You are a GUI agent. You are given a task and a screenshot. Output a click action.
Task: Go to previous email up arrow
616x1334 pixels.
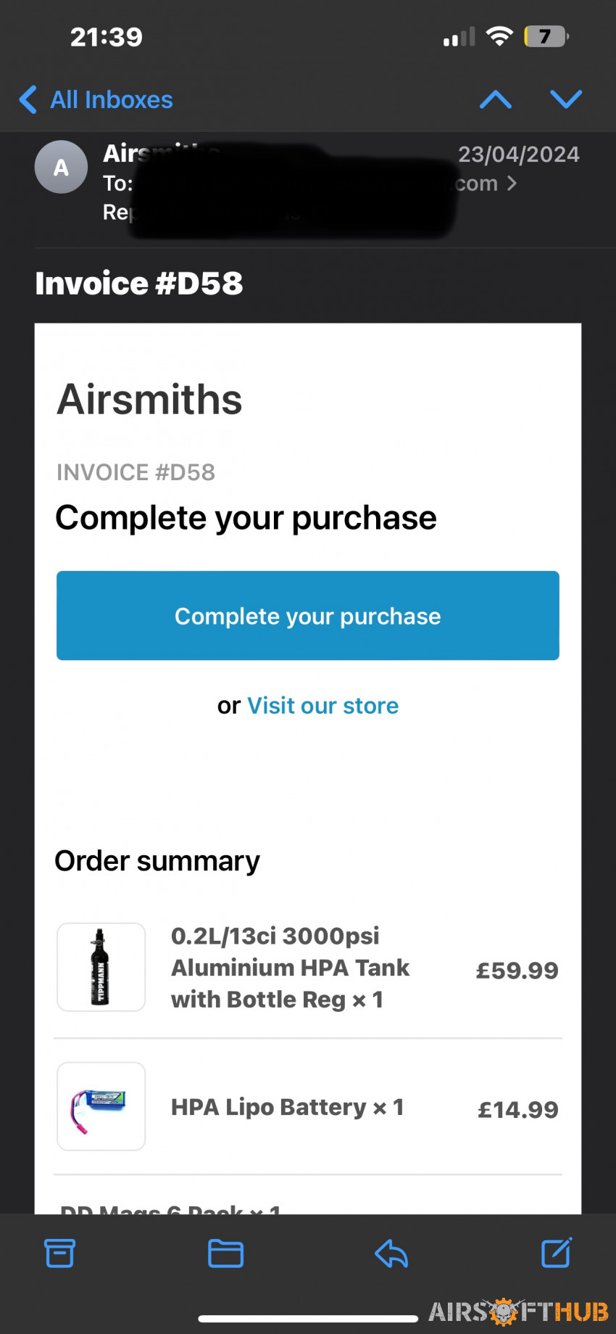tap(496, 99)
